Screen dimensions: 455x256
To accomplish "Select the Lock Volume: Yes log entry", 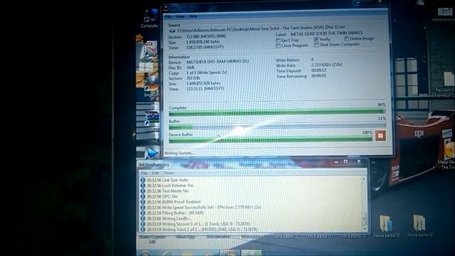I will [170, 186].
